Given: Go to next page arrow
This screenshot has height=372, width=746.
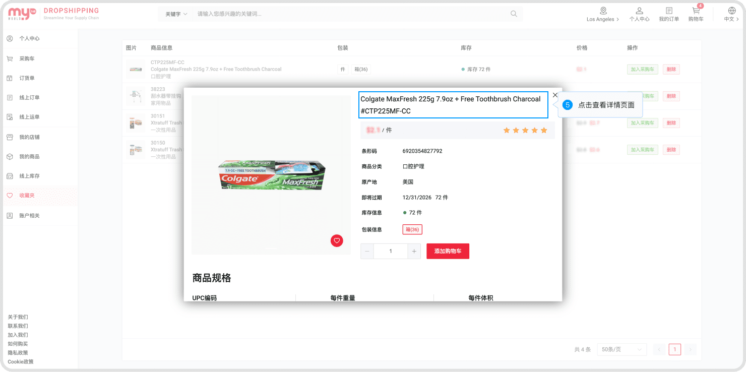Looking at the screenshot, I should coord(691,349).
